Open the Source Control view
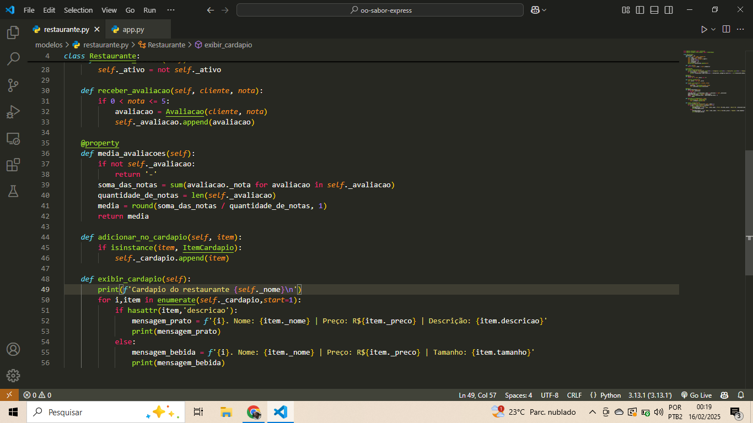This screenshot has width=753, height=423. (x=13, y=85)
